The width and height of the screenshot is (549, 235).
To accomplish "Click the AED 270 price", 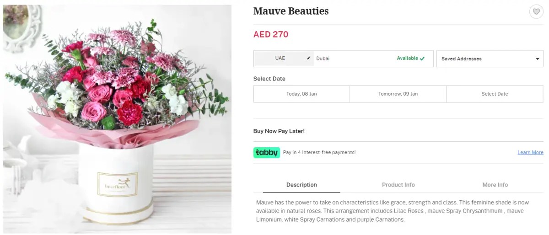I will pyautogui.click(x=271, y=34).
